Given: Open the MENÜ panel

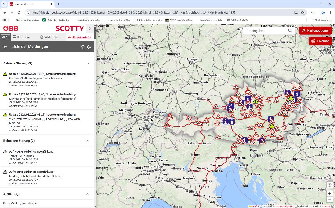Looking at the screenshot, I should coord(5,37).
